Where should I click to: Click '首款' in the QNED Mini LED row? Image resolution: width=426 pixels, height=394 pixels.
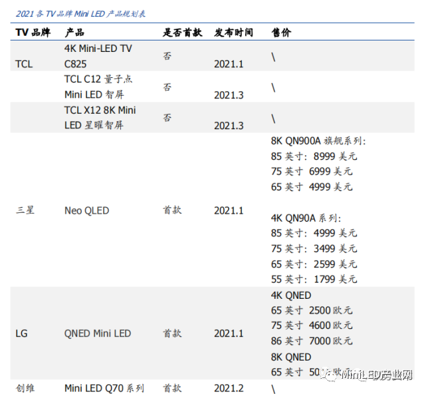172,333
